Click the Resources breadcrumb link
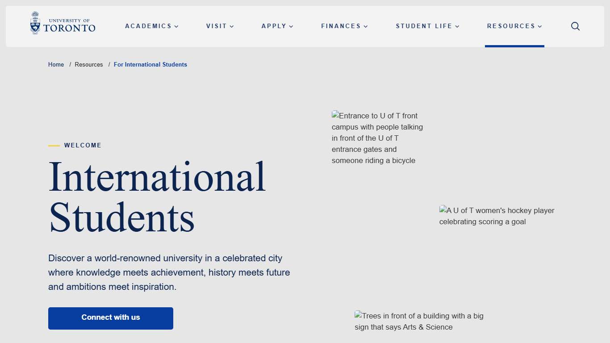Screen dimensions: 610x343 [89, 64]
